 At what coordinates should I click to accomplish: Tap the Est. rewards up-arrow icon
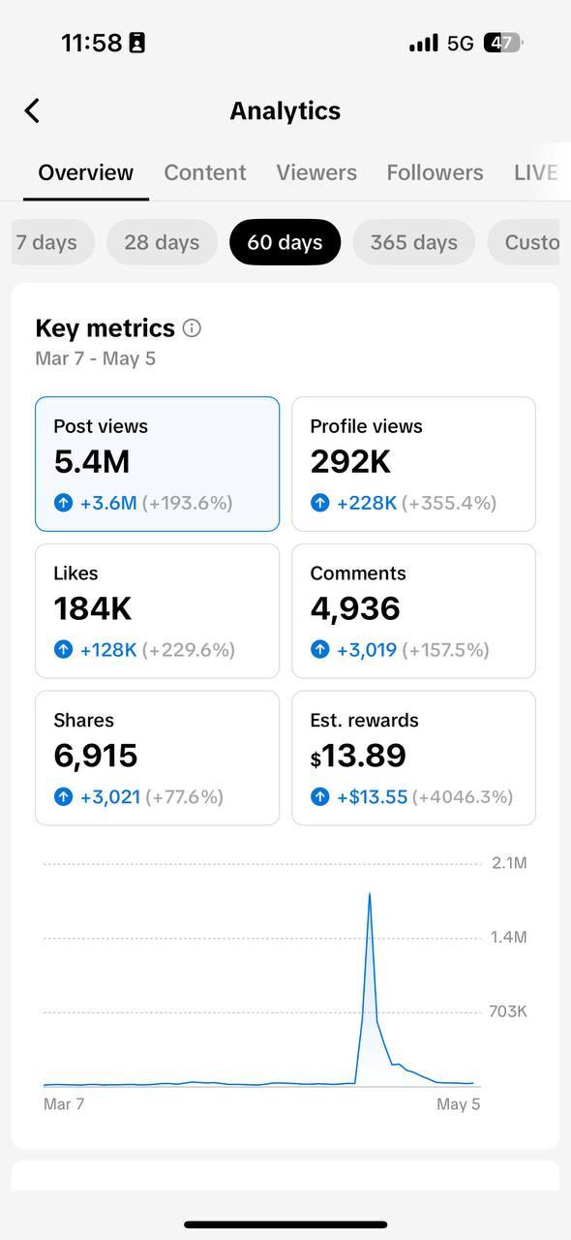(x=320, y=797)
